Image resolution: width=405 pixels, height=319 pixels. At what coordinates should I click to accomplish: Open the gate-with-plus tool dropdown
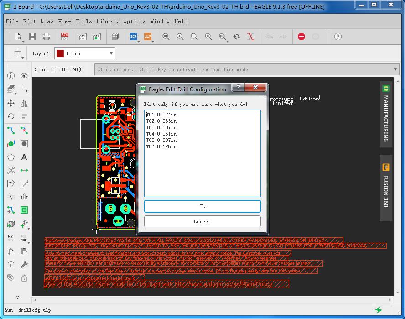click(29, 229)
